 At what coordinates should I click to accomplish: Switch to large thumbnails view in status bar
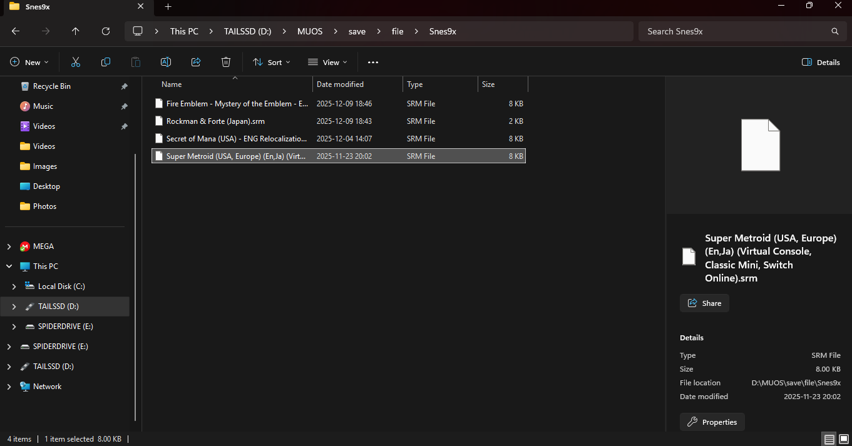[x=843, y=439]
